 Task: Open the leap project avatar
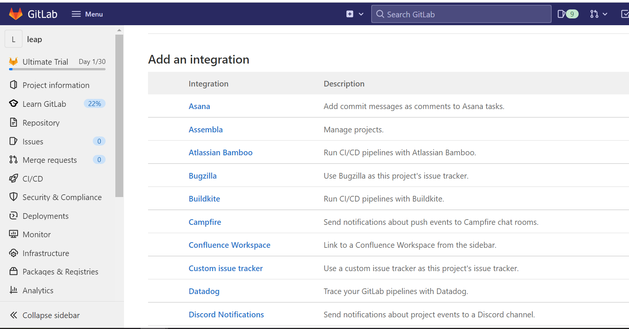pos(14,39)
